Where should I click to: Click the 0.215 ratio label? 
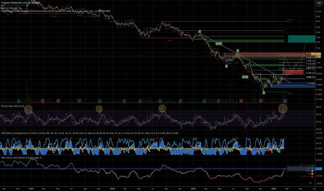pos(219,44)
